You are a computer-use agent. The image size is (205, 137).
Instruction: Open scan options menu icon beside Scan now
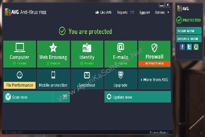65,97
